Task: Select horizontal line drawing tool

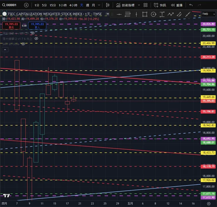Action: [x=119, y=14]
